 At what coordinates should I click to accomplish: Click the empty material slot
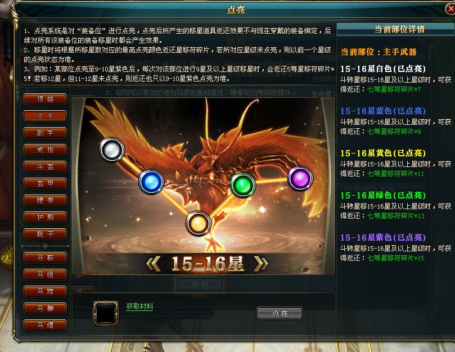coord(106,313)
